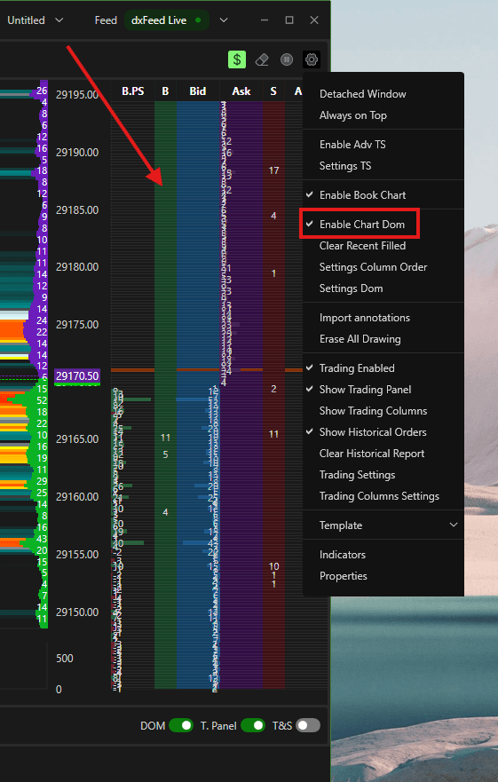Choose Detached Window
This screenshot has height=782, width=498.
383,94
